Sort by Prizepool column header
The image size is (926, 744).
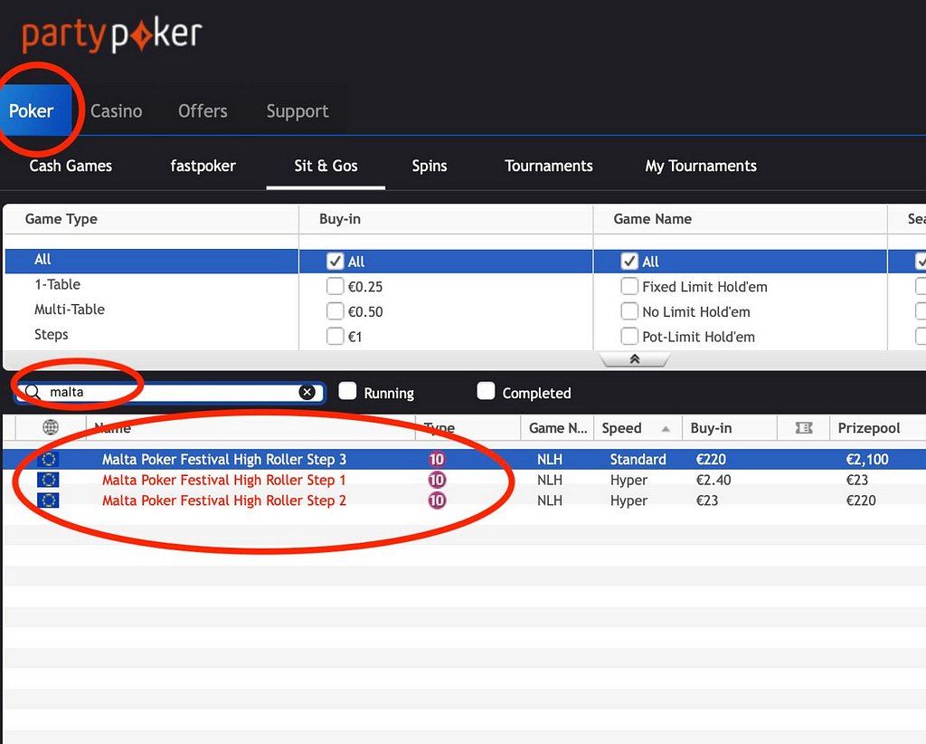click(869, 428)
